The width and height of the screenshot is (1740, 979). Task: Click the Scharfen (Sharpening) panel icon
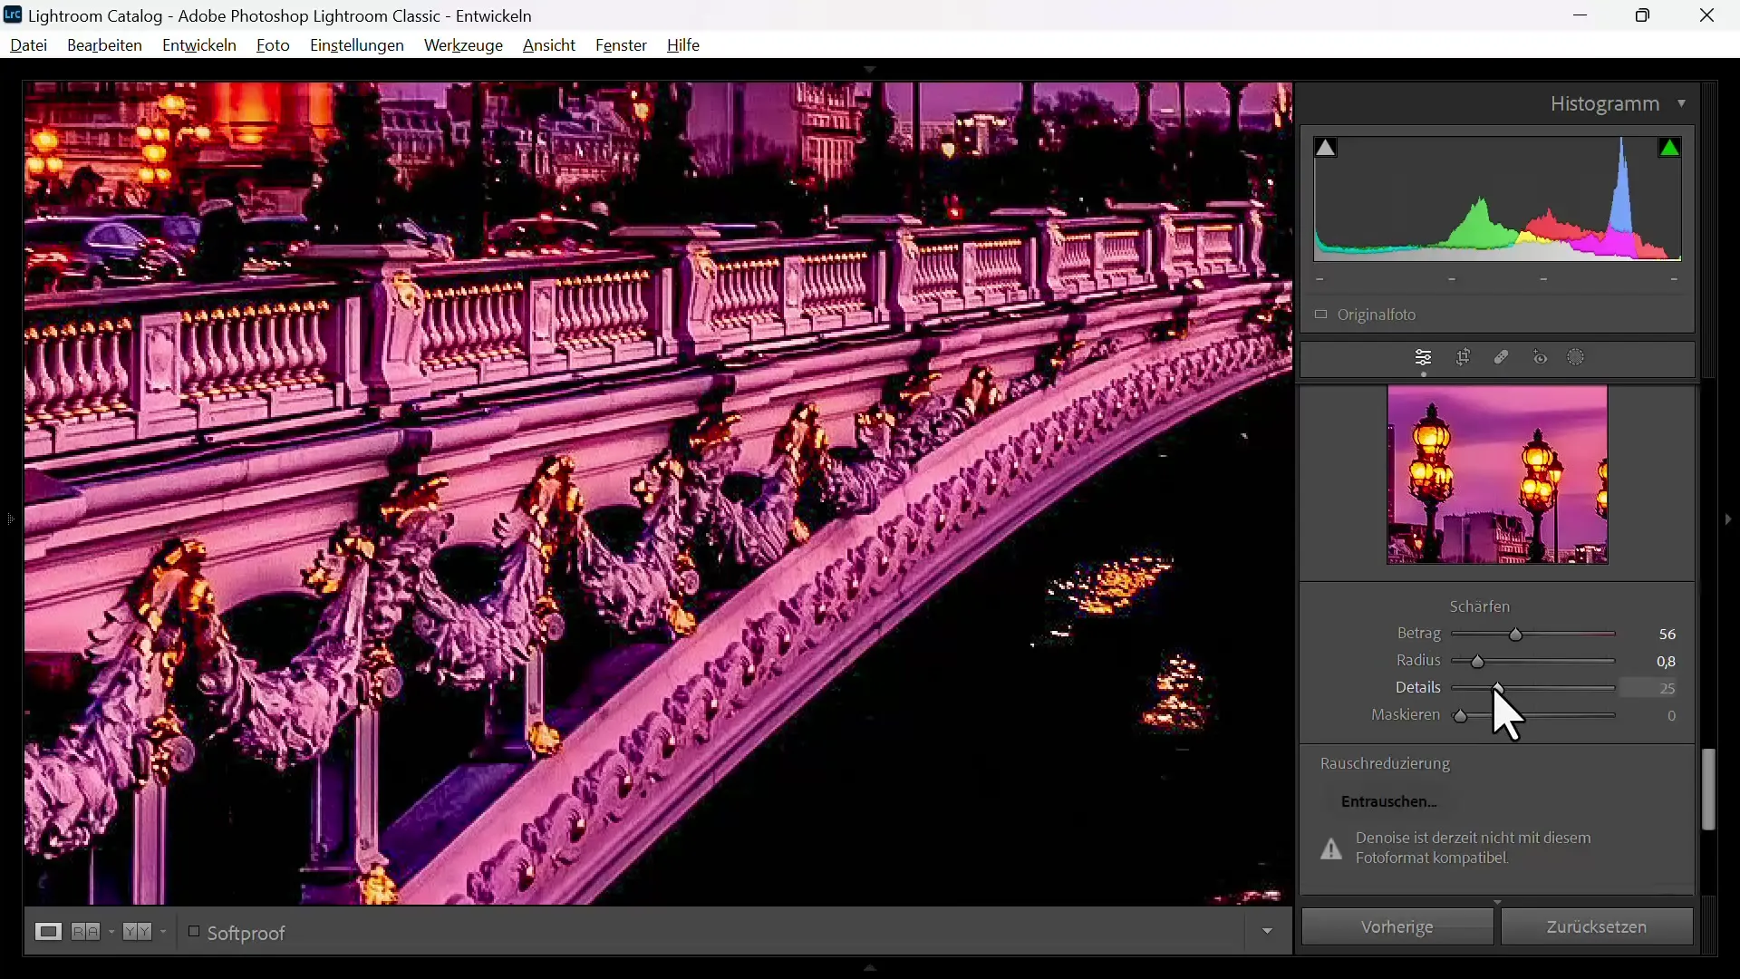point(1481,606)
